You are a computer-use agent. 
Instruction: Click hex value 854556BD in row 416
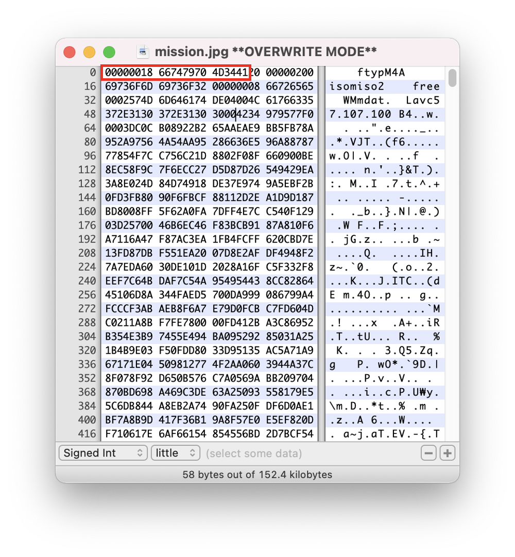click(236, 433)
